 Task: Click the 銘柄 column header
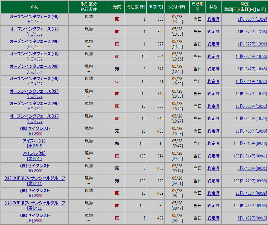[x=34, y=7]
